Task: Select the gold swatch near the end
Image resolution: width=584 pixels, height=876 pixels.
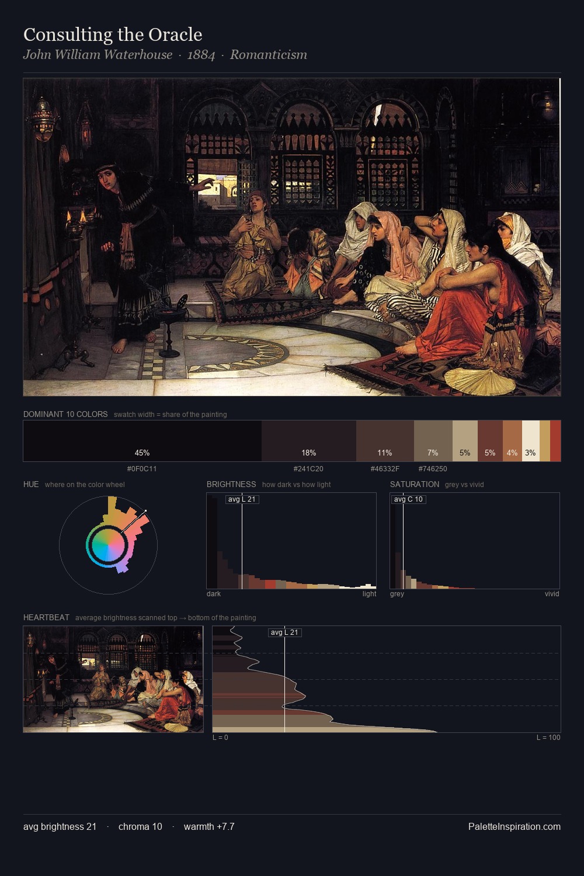Action: (545, 441)
